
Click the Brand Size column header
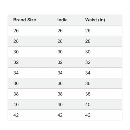(25, 20)
